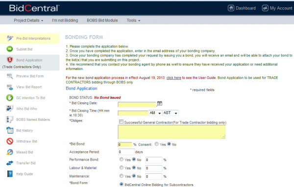This screenshot has height=187, width=294.
Task: Open Transfer Bid sidebar link
Action: [25, 163]
